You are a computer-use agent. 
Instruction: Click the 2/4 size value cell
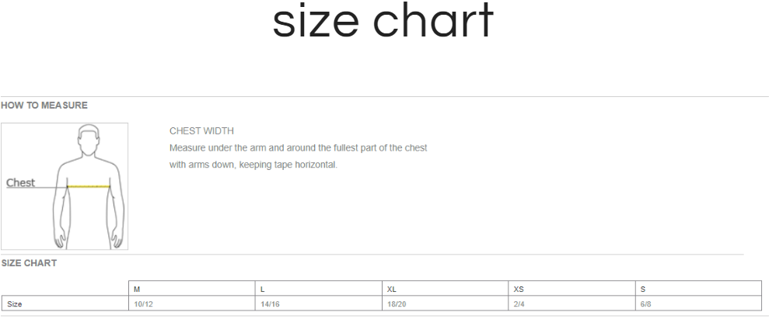click(572, 303)
